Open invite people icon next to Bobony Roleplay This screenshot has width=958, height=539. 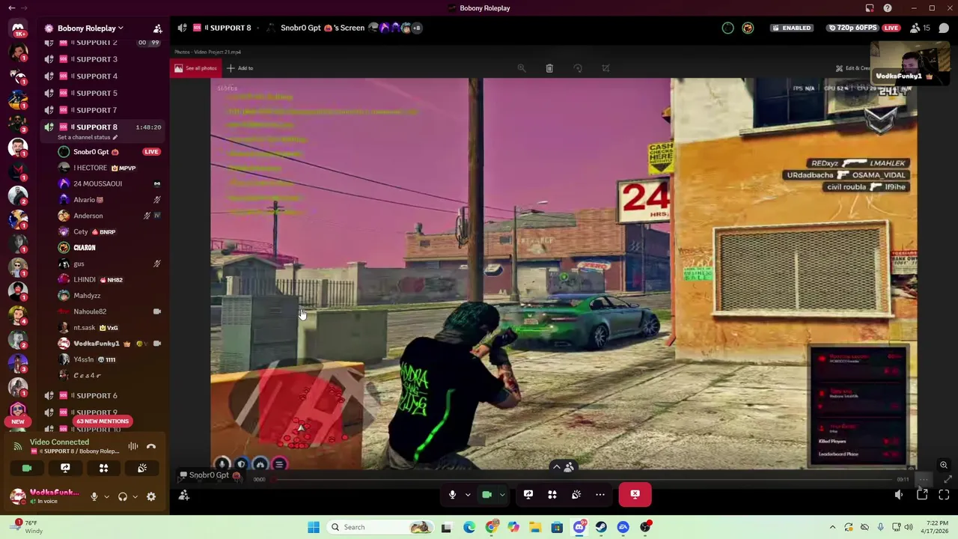[x=157, y=28]
